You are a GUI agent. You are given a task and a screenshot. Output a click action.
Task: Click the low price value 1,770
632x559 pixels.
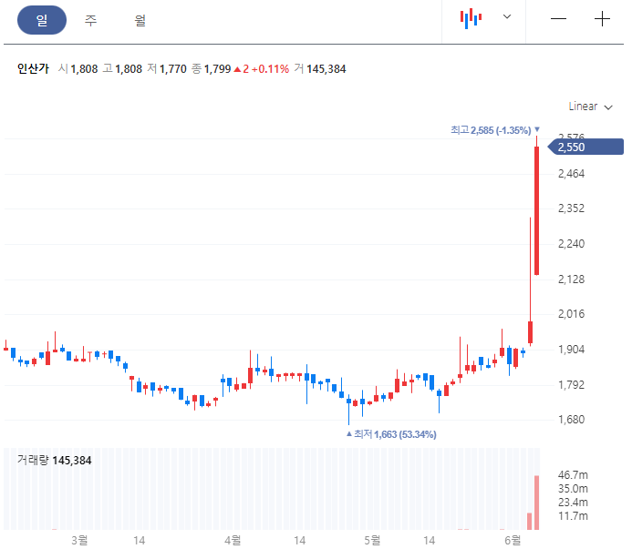tap(173, 69)
